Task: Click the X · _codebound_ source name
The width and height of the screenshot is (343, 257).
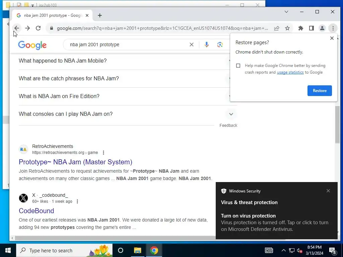Action: [50, 195]
